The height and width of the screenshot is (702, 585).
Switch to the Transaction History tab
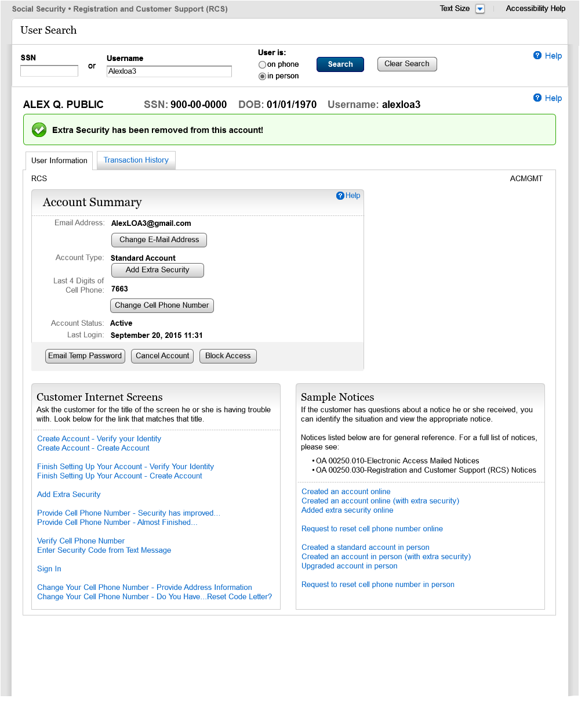coord(136,160)
